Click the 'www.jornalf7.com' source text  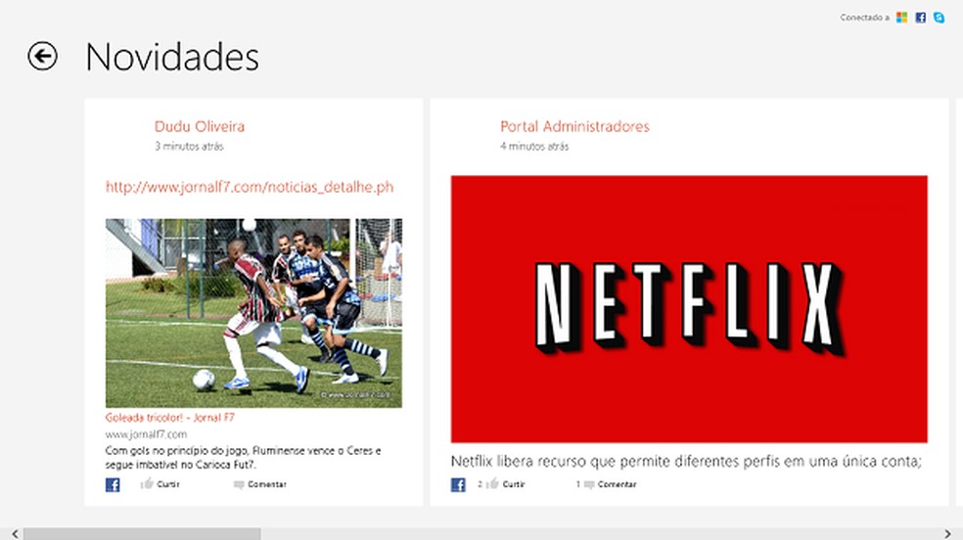click(146, 434)
